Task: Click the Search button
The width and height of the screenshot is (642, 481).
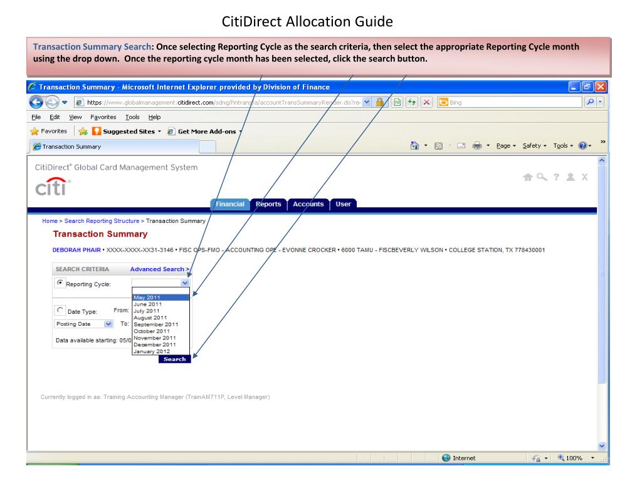Action: tap(175, 359)
